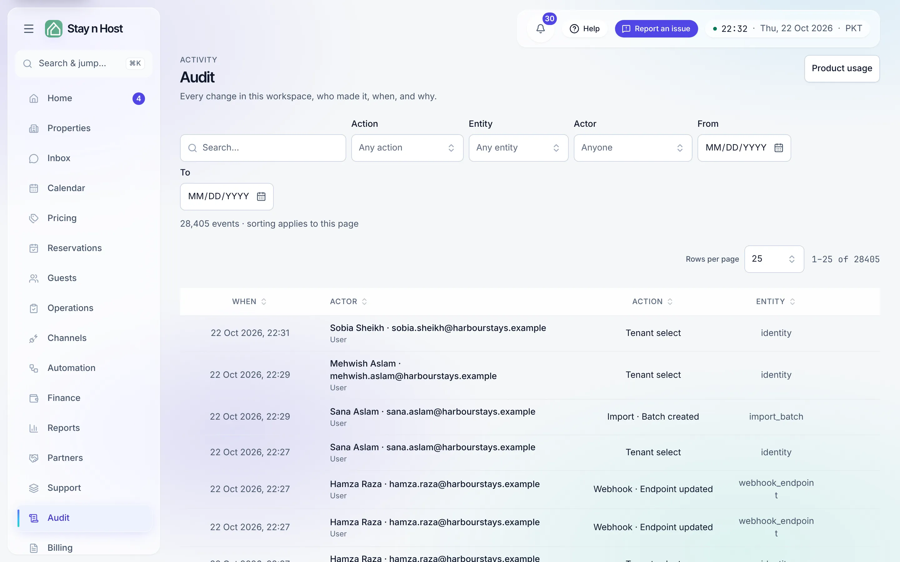Click the Home sidebar icon
This screenshot has width=900, height=562.
pyautogui.click(x=34, y=98)
